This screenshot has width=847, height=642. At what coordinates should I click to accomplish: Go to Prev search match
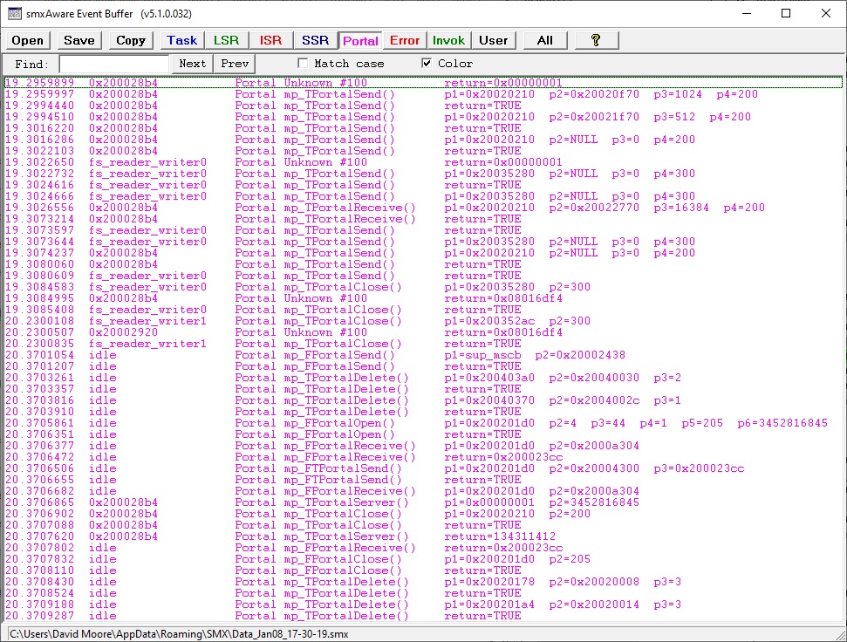pos(235,64)
